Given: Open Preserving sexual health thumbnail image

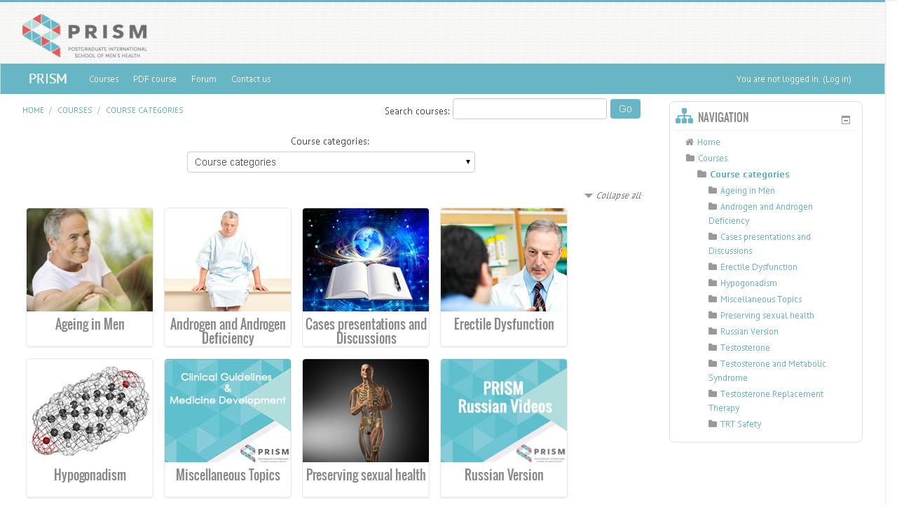Looking at the screenshot, I should click(x=366, y=410).
